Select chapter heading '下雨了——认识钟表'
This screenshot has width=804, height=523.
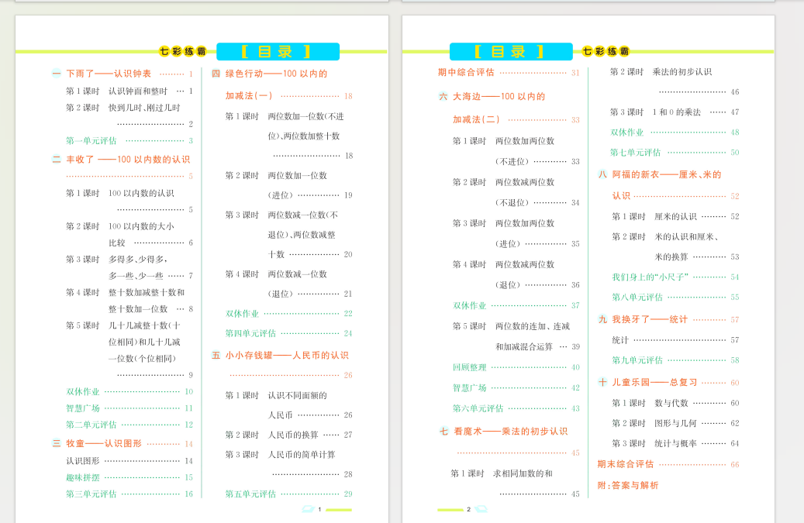[109, 74]
